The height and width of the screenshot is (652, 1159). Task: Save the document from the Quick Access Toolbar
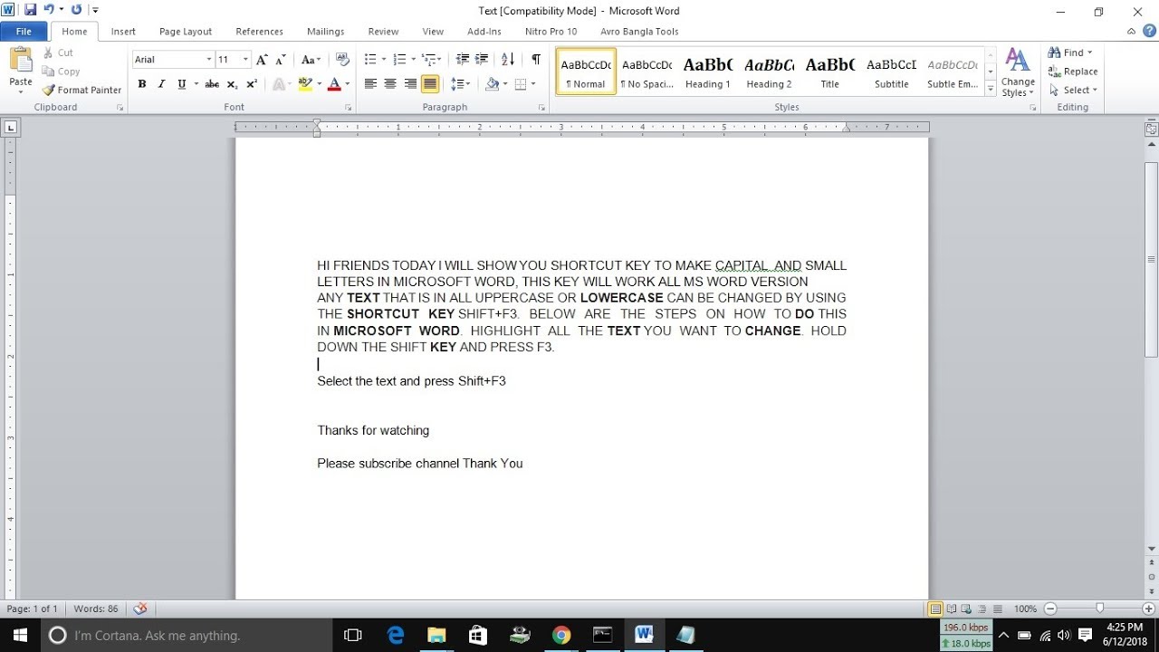[30, 10]
